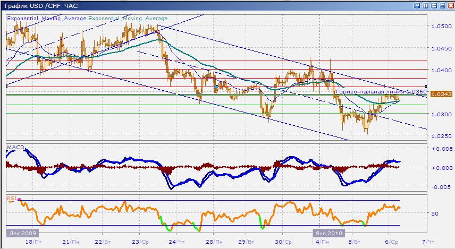Select the horizontal line 1.0360 label
The height and width of the screenshot is (249, 455).
pos(395,92)
